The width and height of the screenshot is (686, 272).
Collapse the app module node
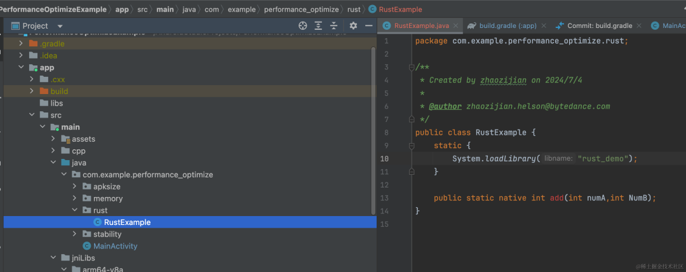[x=20, y=67]
